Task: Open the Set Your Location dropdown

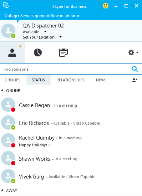Action: tap(60, 37)
